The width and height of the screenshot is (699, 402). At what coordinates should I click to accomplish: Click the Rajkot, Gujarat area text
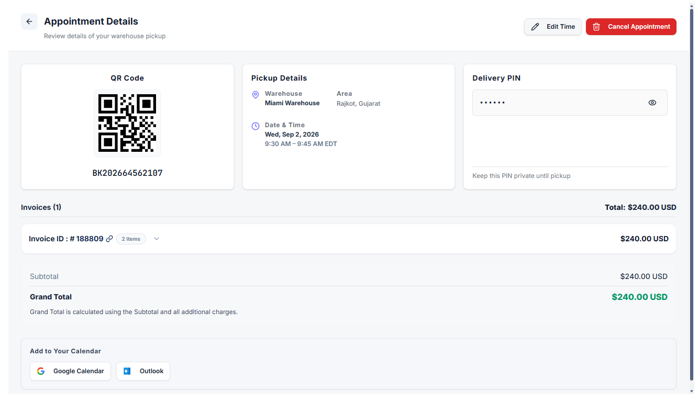(359, 104)
